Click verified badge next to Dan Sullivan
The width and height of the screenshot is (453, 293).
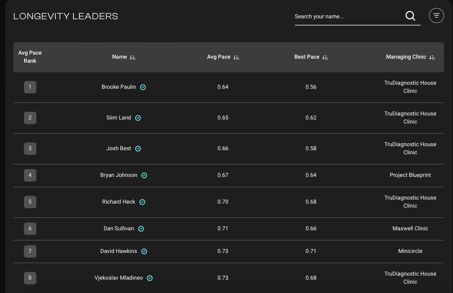[141, 229]
